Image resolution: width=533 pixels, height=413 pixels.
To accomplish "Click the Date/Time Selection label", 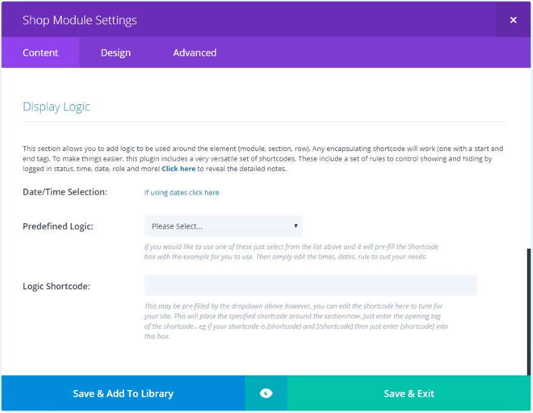I will coord(65,192).
